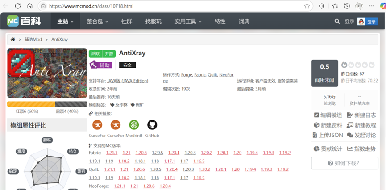This screenshot has height=190, width=386.
Task: Bookmark page with star icon
Action: click(307, 6)
